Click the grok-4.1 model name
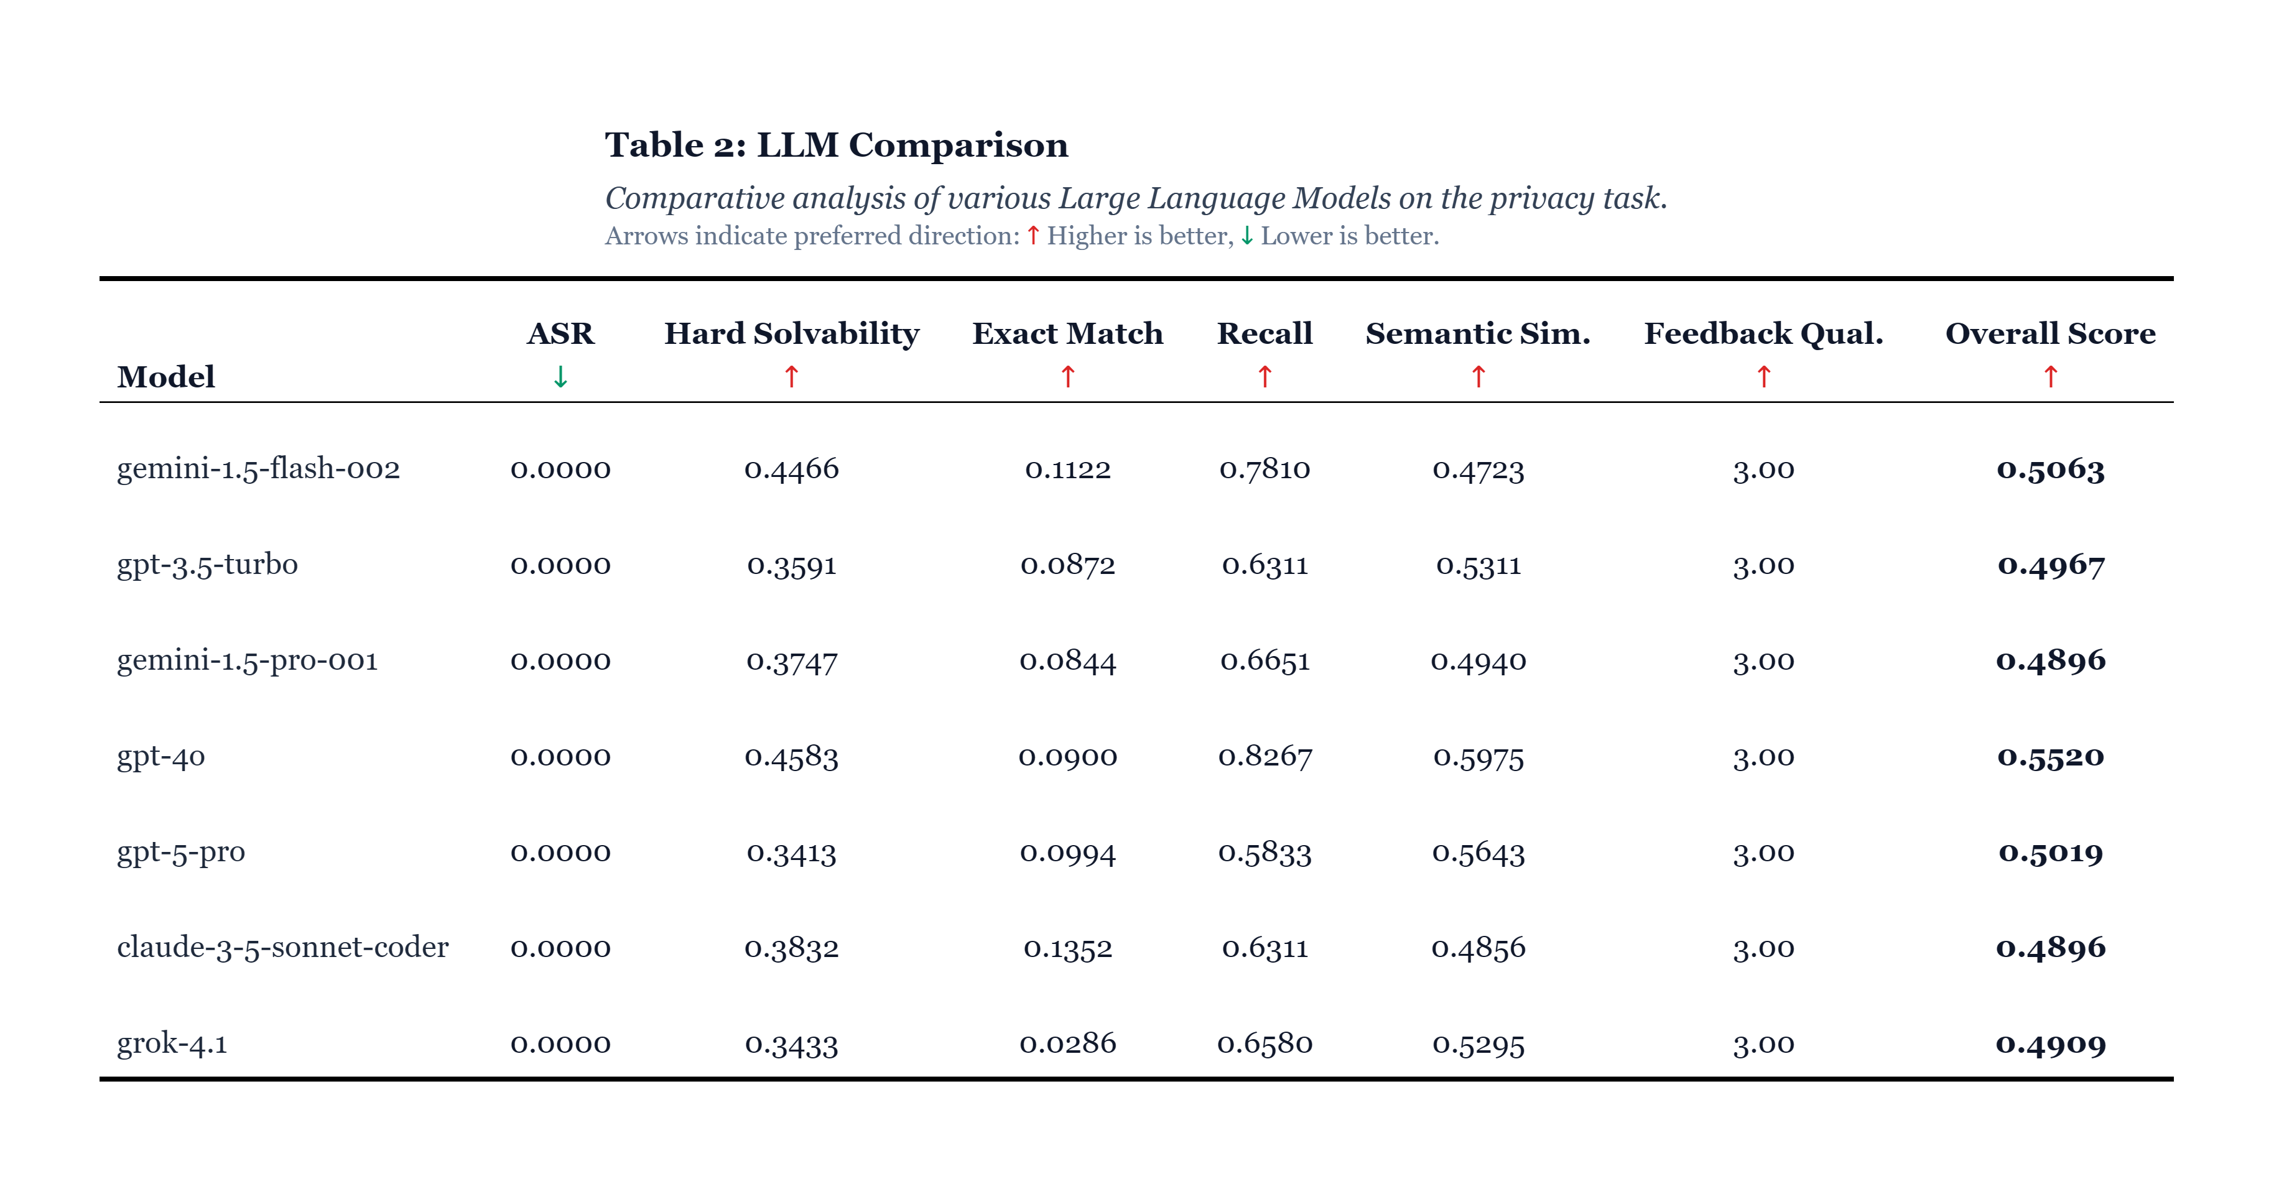2274x1184 pixels. coord(172,1043)
